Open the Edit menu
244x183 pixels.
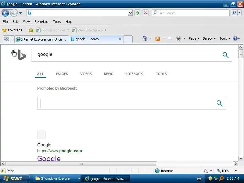click(15, 22)
